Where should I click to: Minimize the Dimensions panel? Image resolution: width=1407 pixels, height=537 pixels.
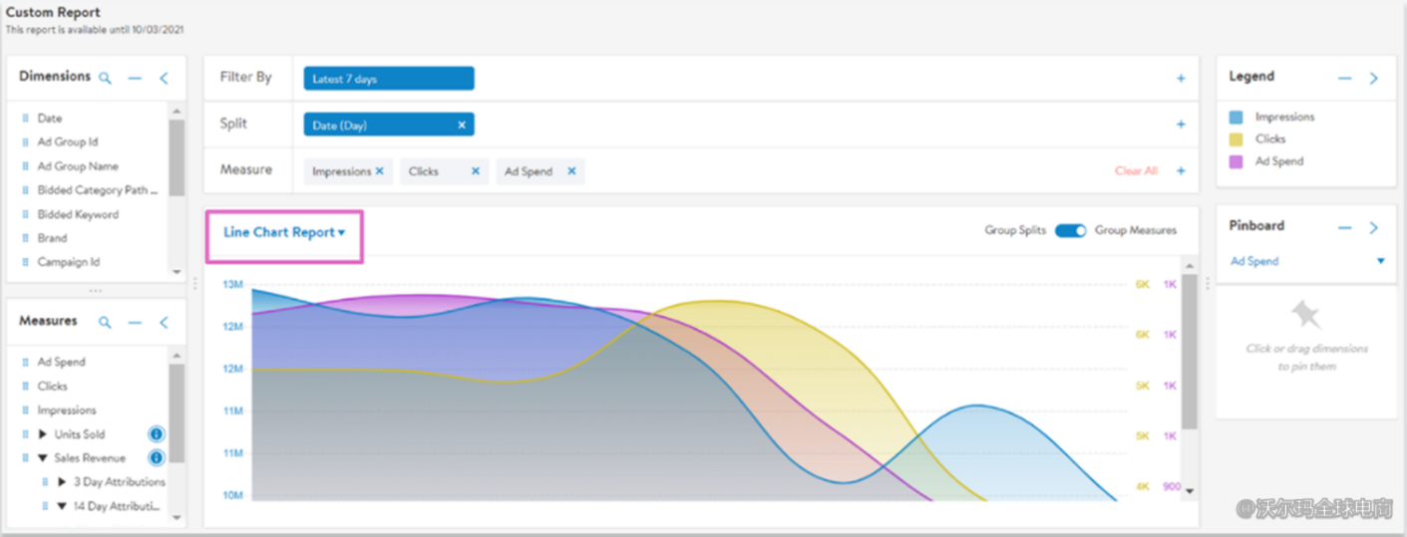(x=135, y=78)
